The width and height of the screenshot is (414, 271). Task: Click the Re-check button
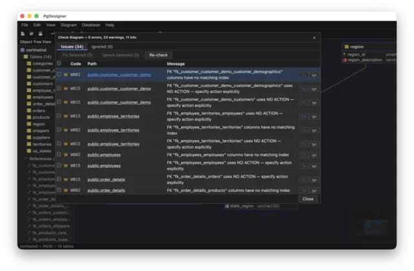click(158, 55)
